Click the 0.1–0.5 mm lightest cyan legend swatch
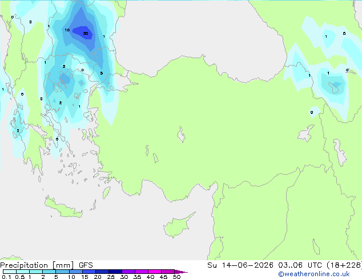The width and height of the screenshot is (362, 279). point(10,272)
